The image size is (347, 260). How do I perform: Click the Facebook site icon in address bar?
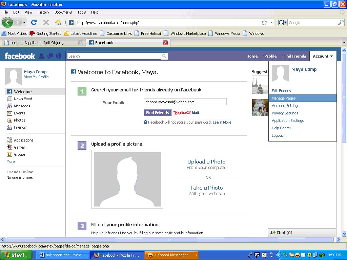[x=71, y=22]
